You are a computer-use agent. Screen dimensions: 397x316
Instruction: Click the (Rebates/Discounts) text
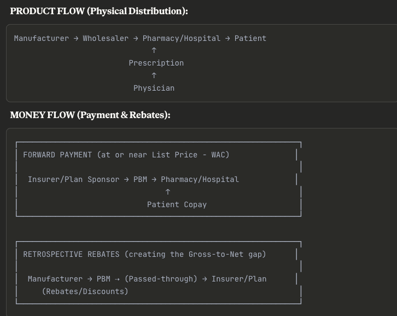tap(85, 291)
